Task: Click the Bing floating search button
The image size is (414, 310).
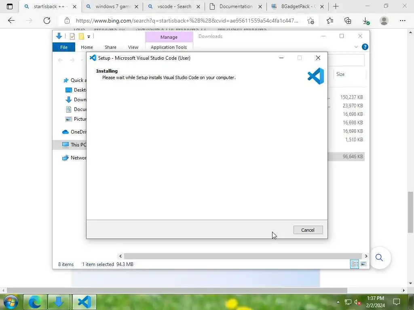Action: [x=379, y=257]
